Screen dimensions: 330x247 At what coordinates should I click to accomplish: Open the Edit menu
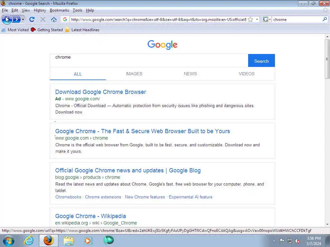15,10
